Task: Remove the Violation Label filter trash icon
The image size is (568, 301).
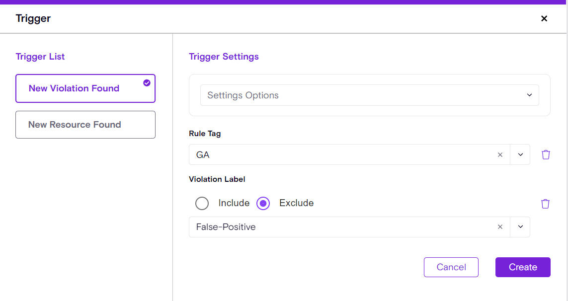Action: 545,204
